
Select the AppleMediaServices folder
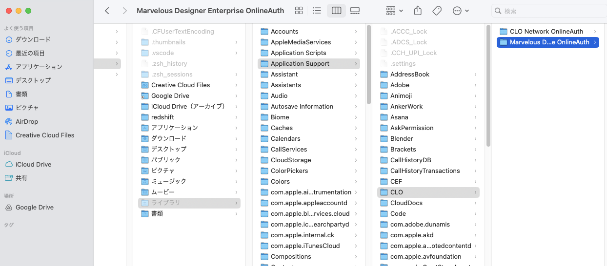pos(309,42)
